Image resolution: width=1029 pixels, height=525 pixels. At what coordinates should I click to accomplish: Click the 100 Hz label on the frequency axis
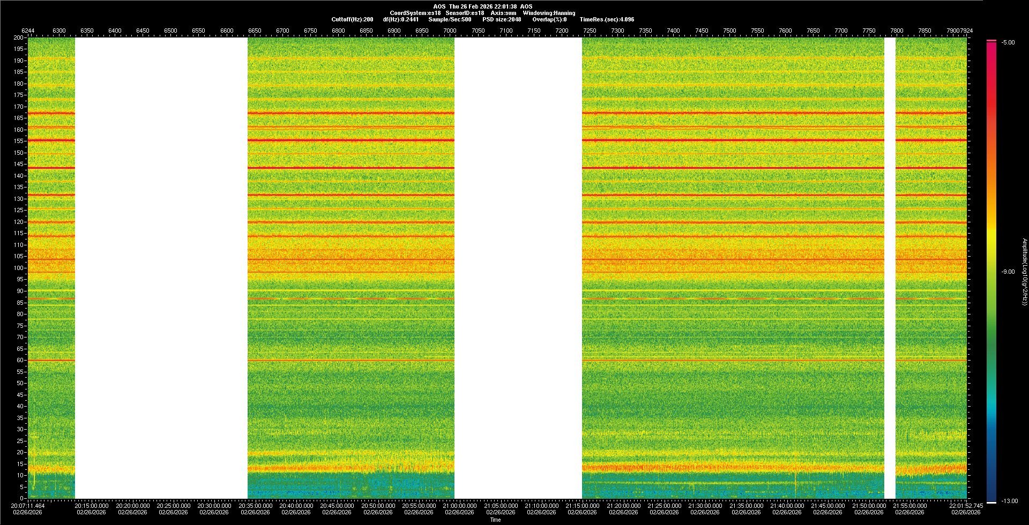18,268
